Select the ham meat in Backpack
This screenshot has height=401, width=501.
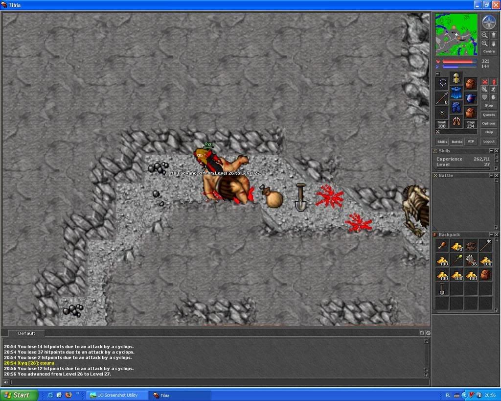coord(442,246)
